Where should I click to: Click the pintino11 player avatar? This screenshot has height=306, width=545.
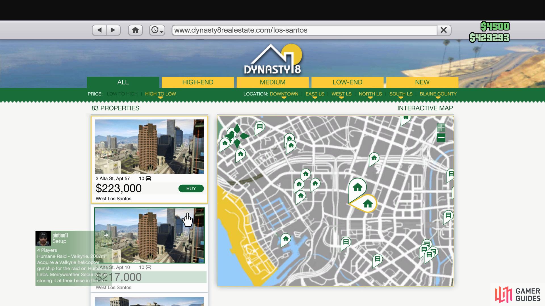(43, 238)
